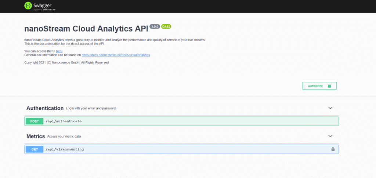
Task: Click the 'Access your metric data' description
Action: [x=64, y=137]
